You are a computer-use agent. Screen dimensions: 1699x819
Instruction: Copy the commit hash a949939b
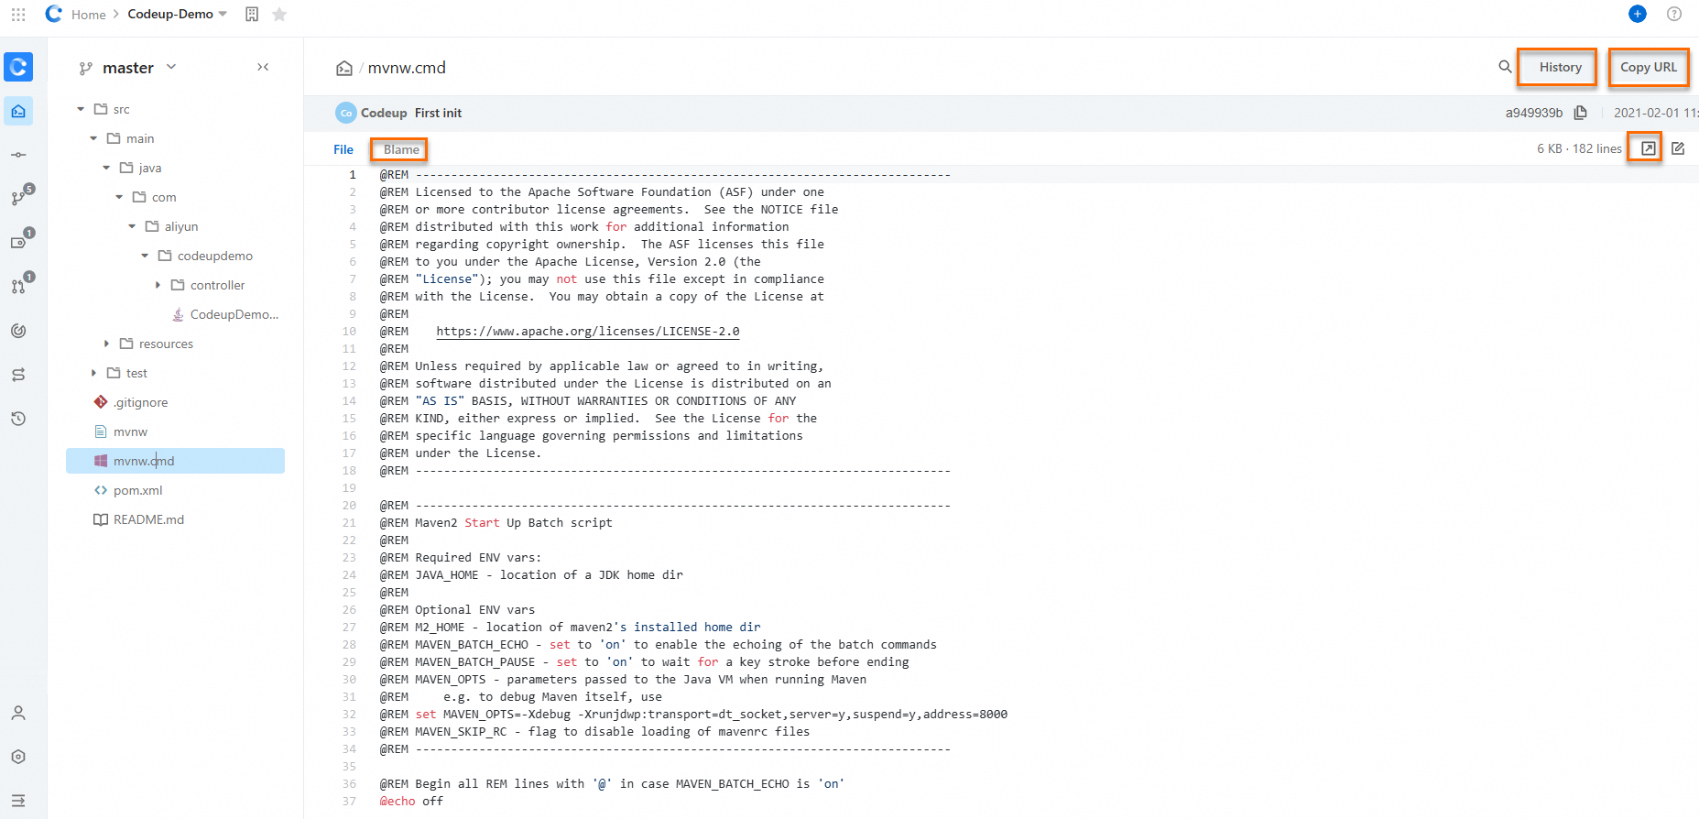point(1581,113)
